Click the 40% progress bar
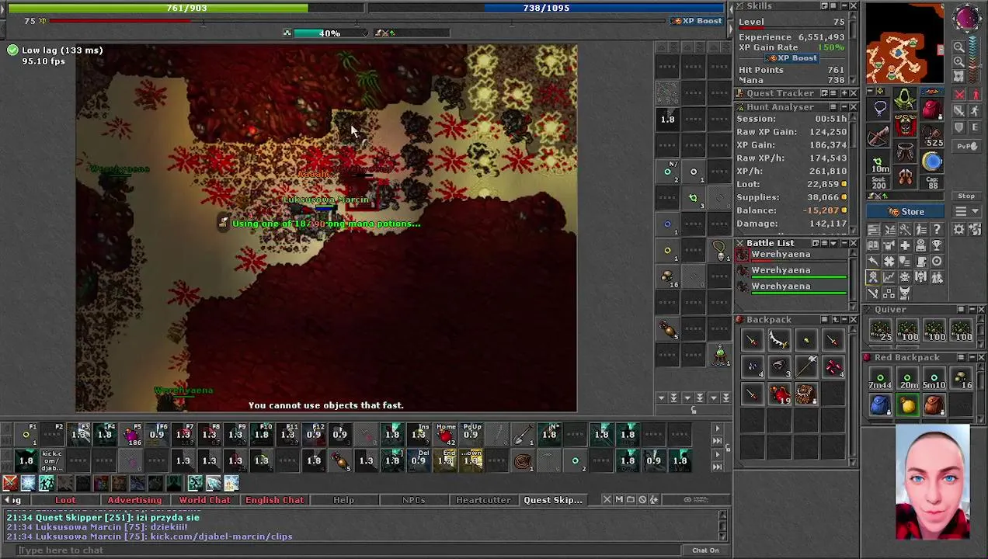The width and height of the screenshot is (988, 559). point(329,33)
